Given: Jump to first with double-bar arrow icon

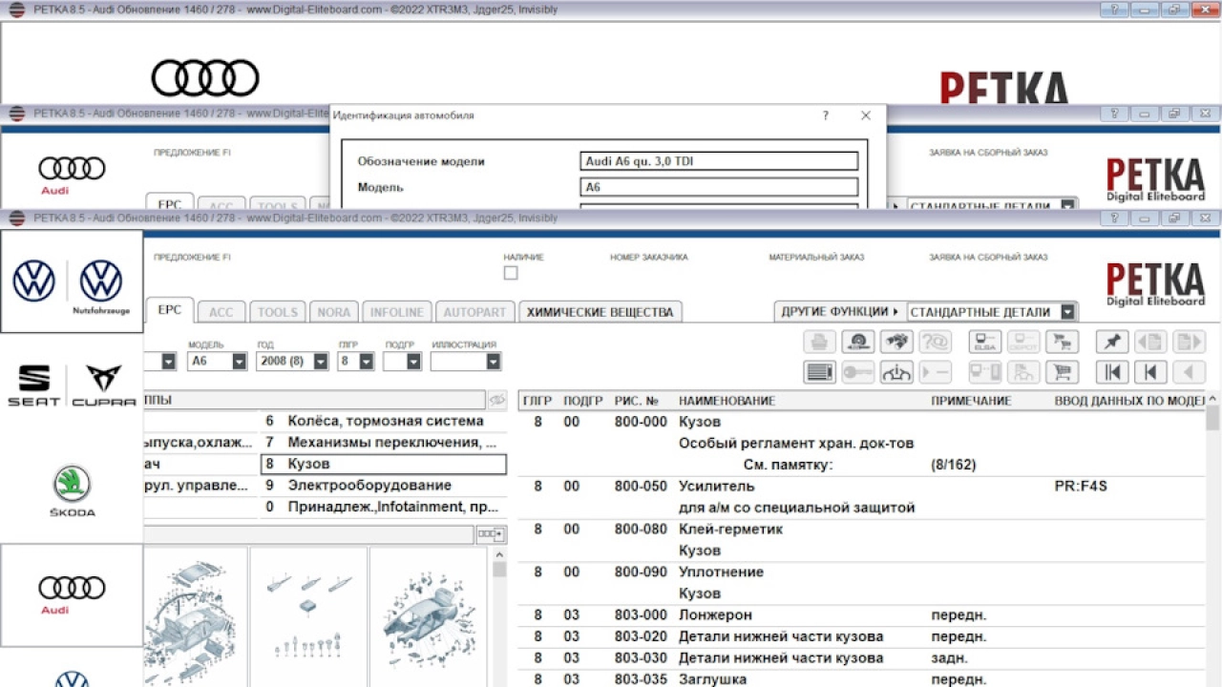Looking at the screenshot, I should coord(1112,372).
